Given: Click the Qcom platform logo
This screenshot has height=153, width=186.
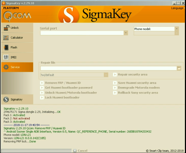Looking at the screenshot, I should [17, 16].
